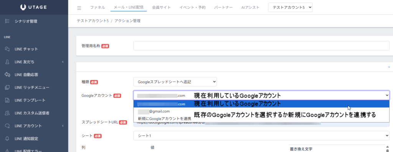Close the action panel with the × icon
The width and height of the screenshot is (393, 152).
389,67
